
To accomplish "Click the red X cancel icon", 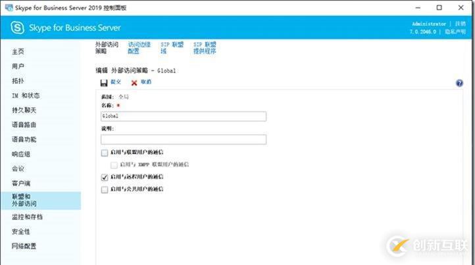I will click(134, 83).
